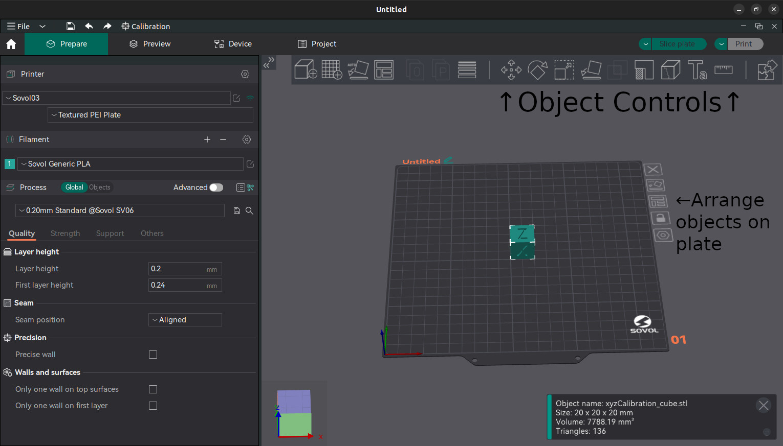Image resolution: width=783 pixels, height=446 pixels.
Task: Click the Calibration menu button
Action: pos(146,26)
